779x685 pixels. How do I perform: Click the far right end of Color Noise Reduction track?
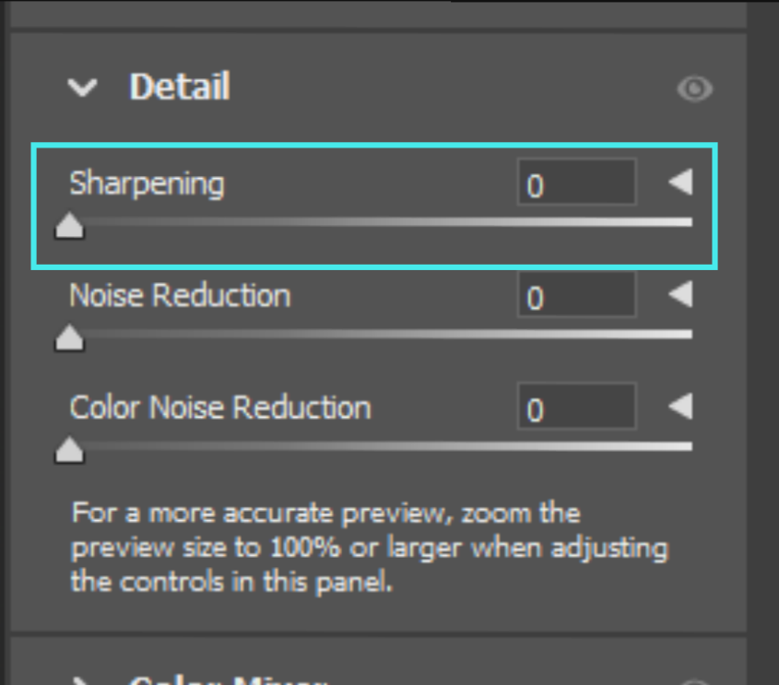[689, 446]
